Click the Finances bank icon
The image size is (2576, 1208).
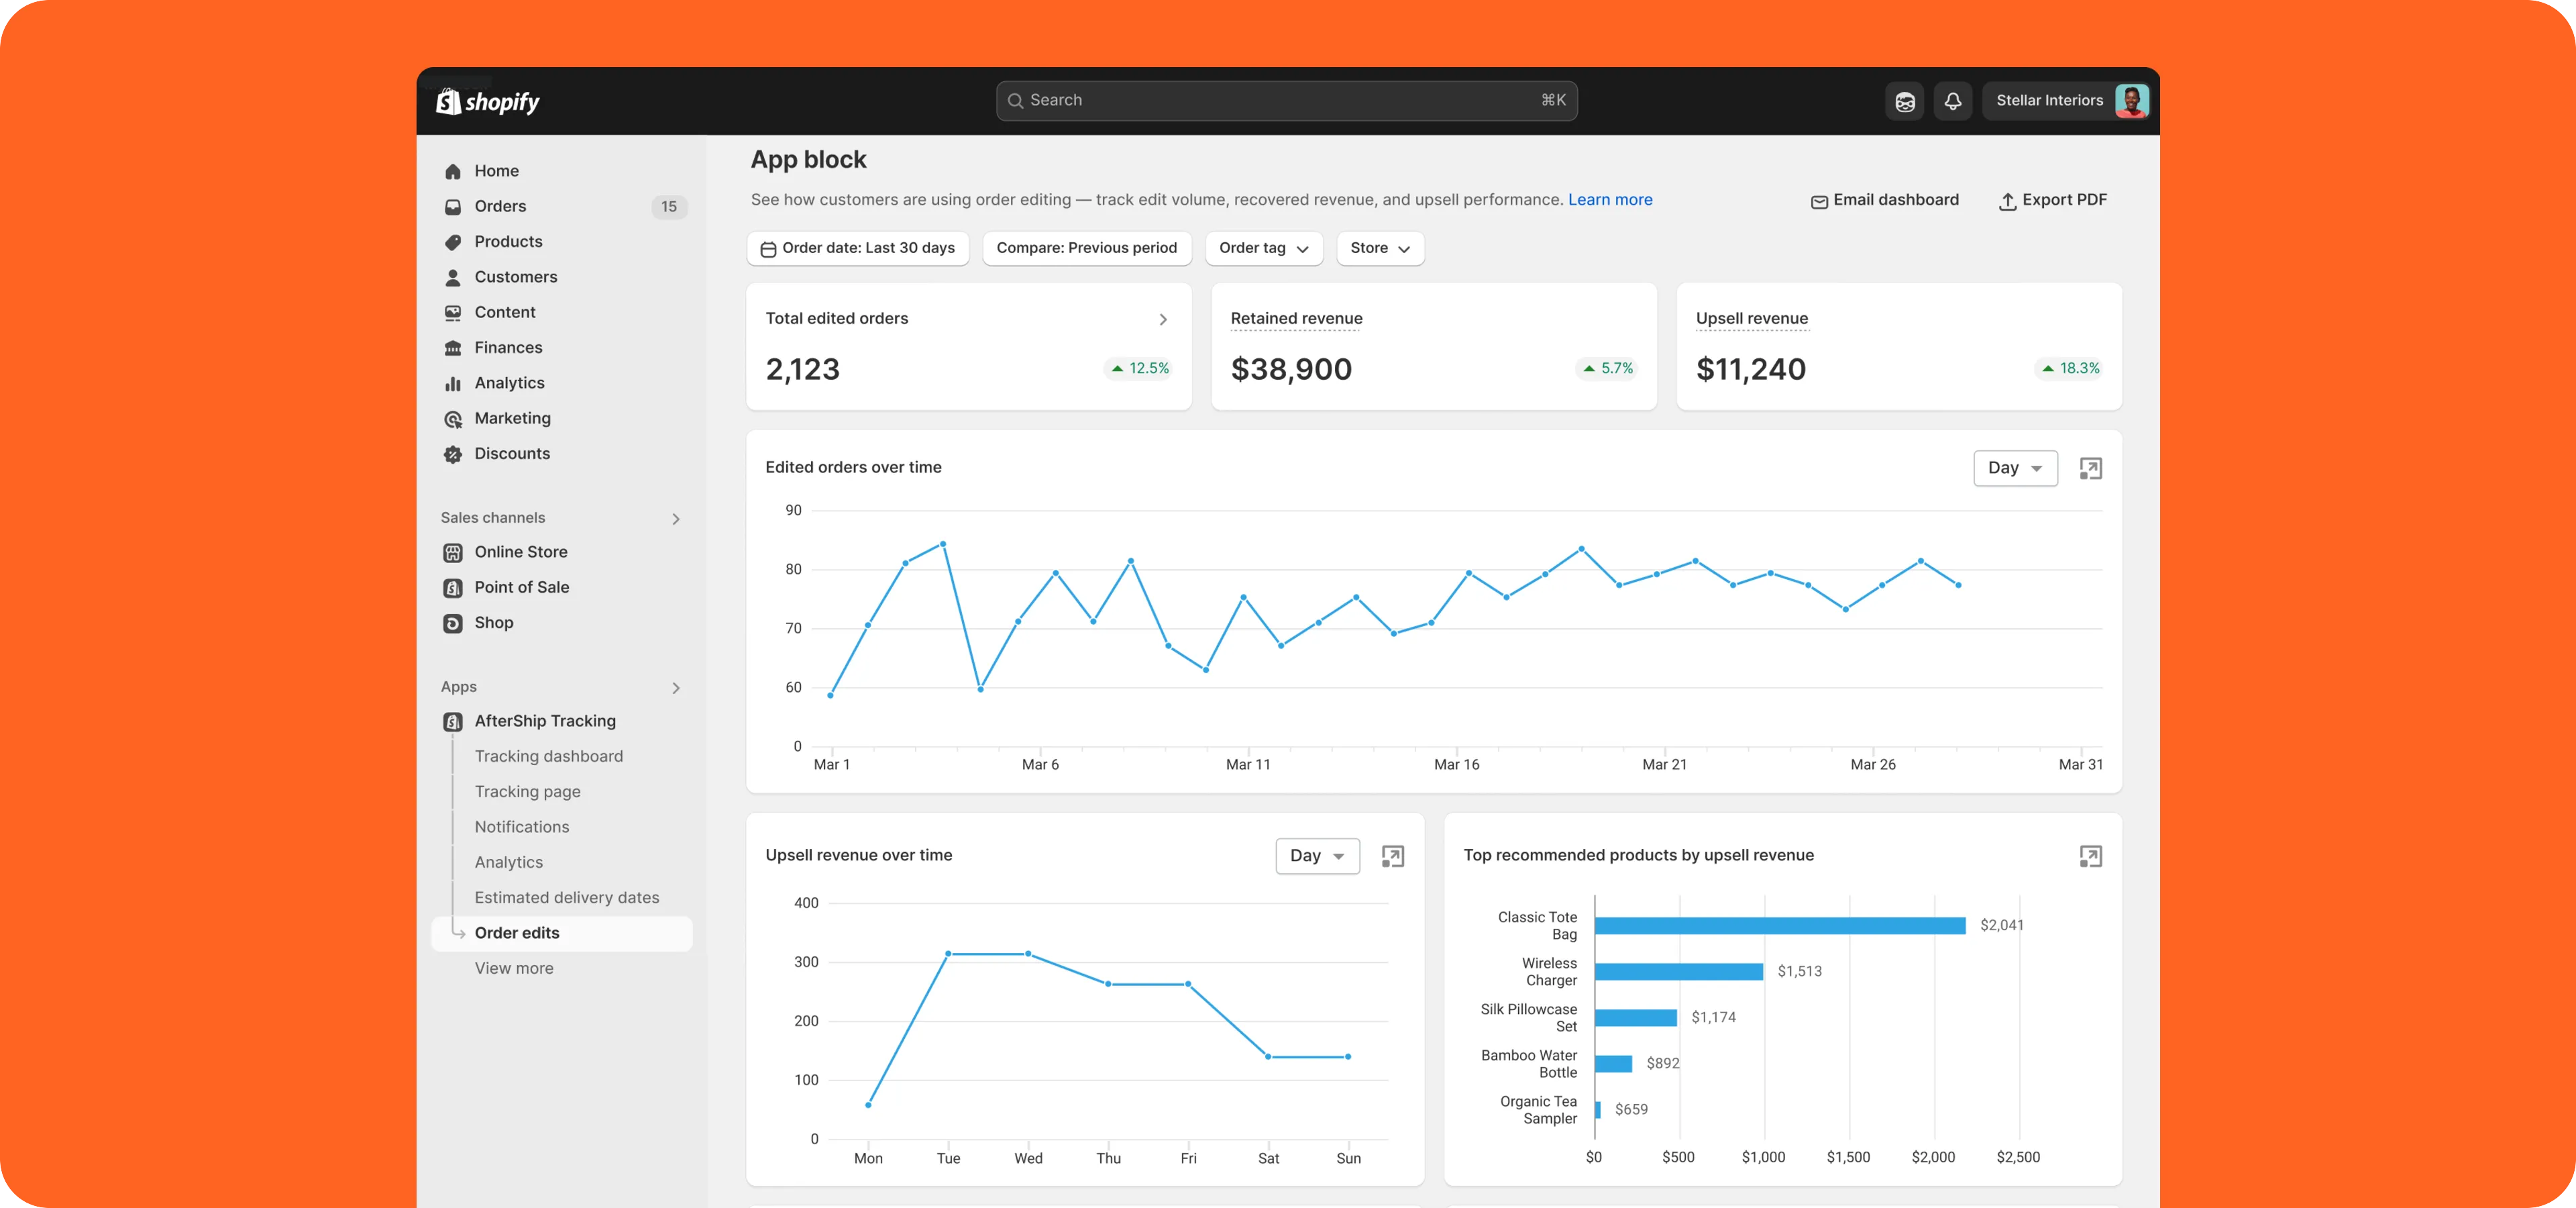pyautogui.click(x=453, y=348)
